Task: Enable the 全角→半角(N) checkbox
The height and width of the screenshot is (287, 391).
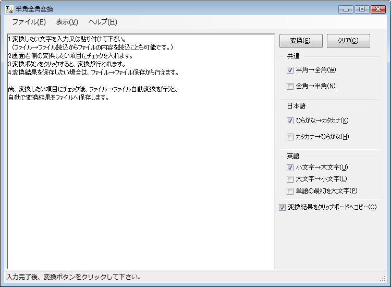Action: coord(290,86)
